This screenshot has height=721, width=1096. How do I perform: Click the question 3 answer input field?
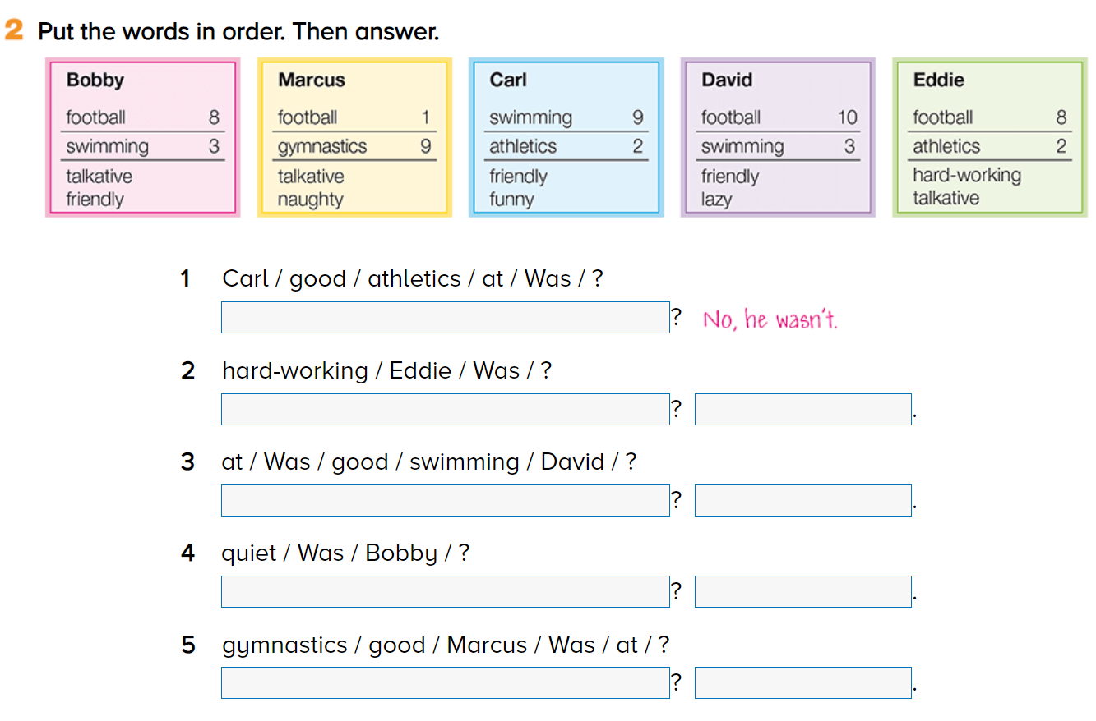[x=802, y=500]
